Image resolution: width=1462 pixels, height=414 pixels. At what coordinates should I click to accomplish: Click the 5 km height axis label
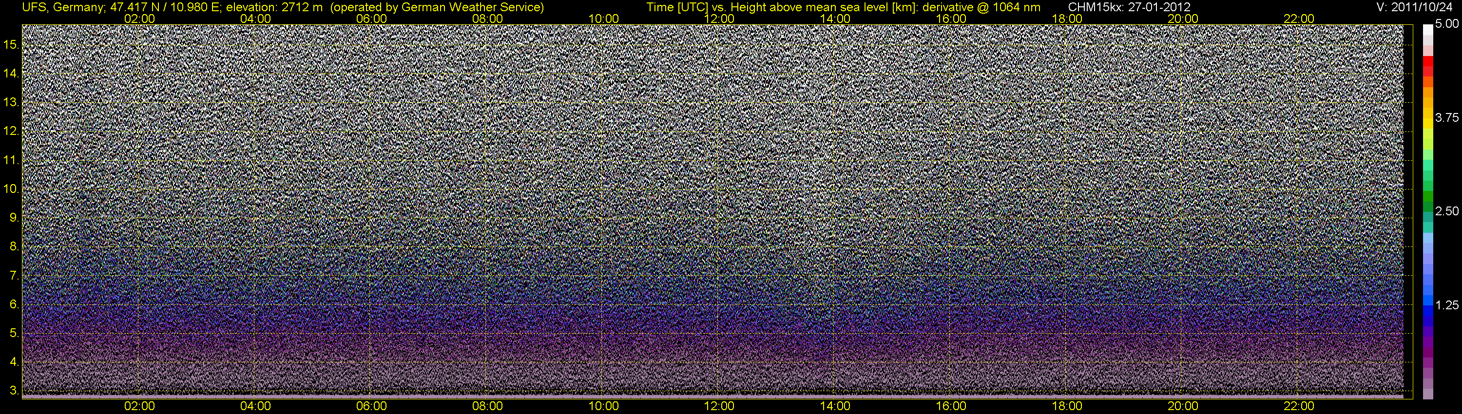pyautogui.click(x=14, y=334)
